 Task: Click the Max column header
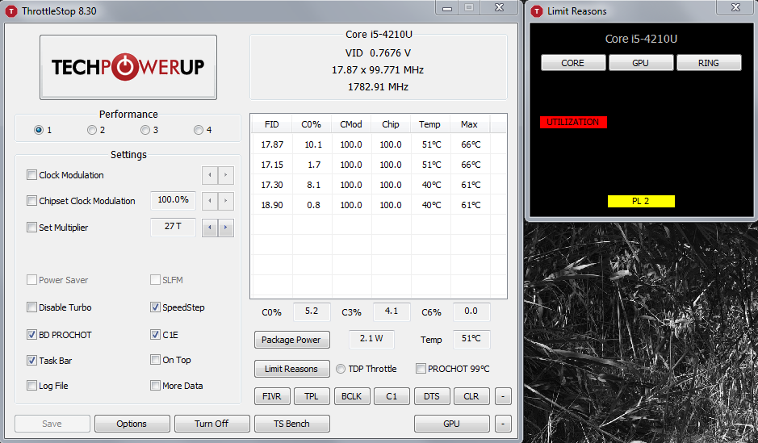tap(470, 124)
